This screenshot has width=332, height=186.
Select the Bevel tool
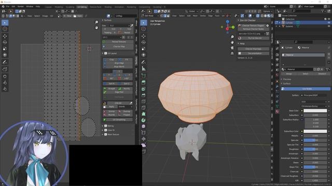(144, 95)
